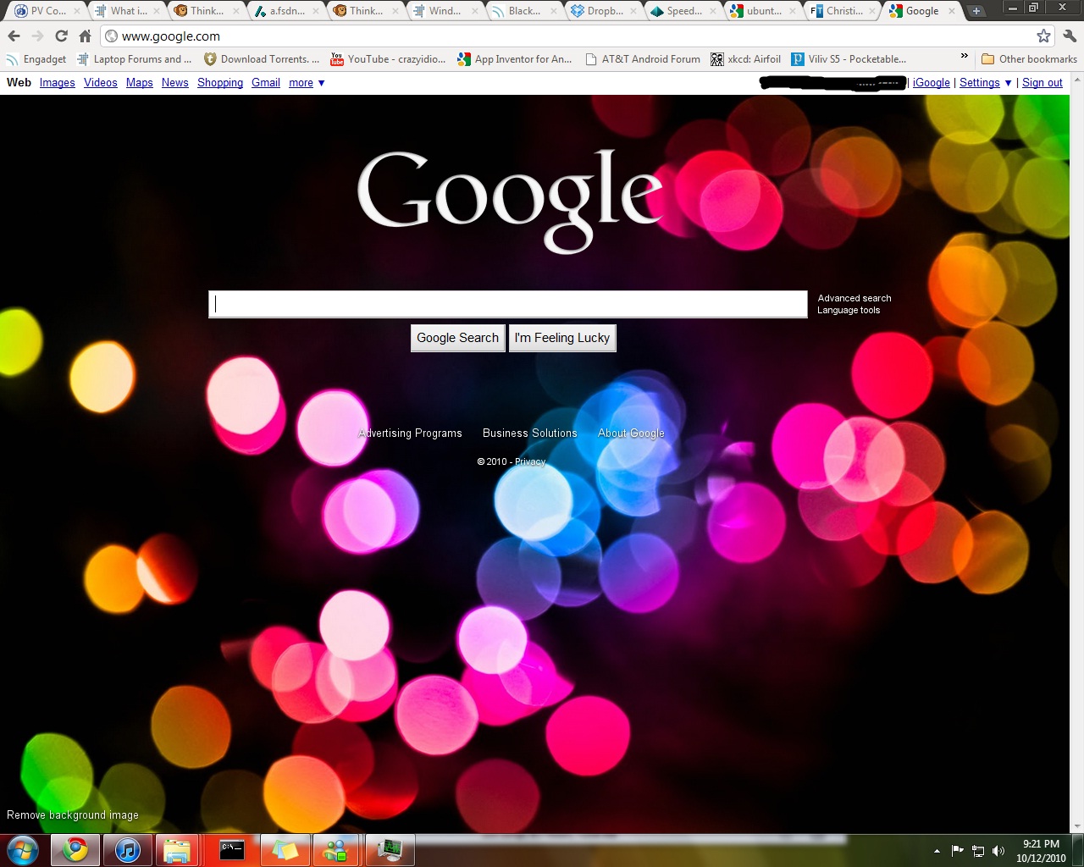1084x867 pixels.
Task: Open the Windows Live Messenger taskbar icon
Action: (x=337, y=849)
